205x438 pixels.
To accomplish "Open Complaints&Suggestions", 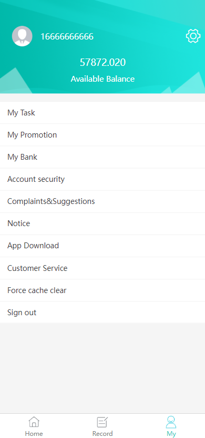I will pyautogui.click(x=102, y=201).
